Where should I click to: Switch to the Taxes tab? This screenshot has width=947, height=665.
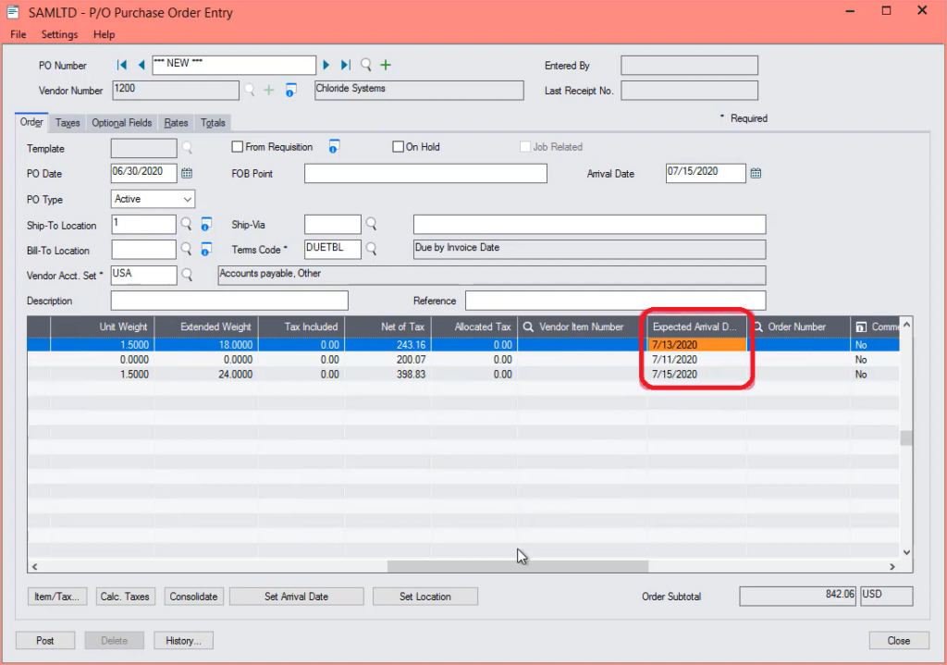(68, 123)
